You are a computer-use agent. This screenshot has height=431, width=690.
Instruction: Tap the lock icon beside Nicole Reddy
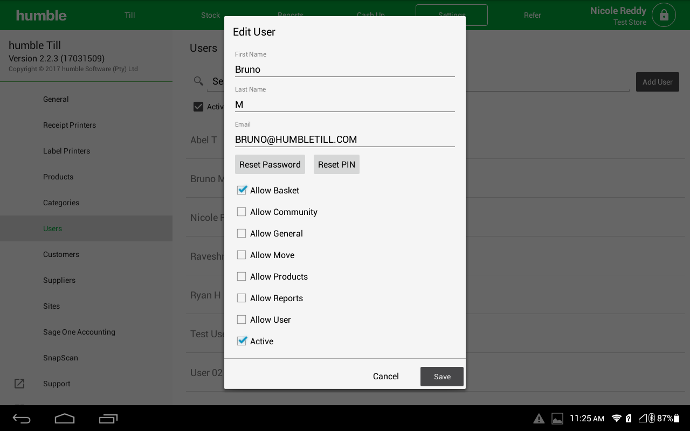click(x=664, y=15)
